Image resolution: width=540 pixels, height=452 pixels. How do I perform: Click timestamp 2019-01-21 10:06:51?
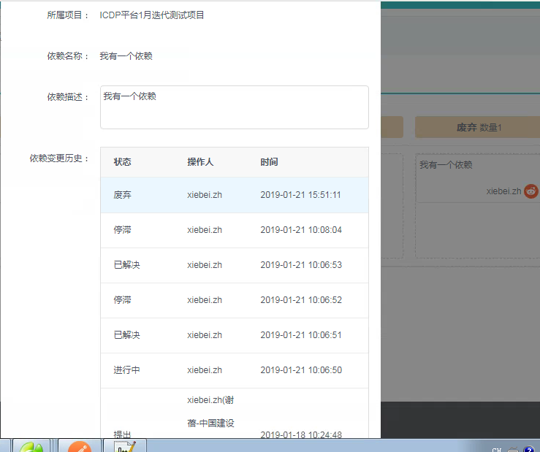pos(301,335)
